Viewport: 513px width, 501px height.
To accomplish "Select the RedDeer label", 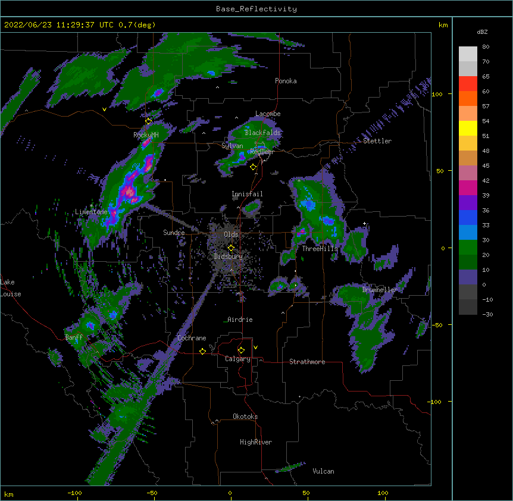I will pyautogui.click(x=262, y=151).
